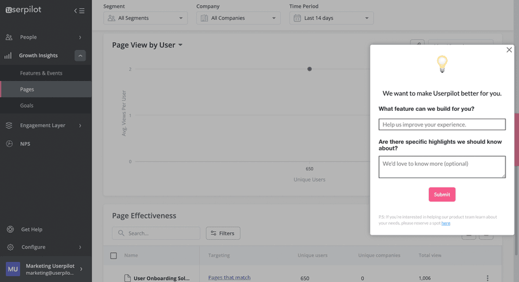
Task: Click the page document icon in first row
Action: [x=127, y=278]
